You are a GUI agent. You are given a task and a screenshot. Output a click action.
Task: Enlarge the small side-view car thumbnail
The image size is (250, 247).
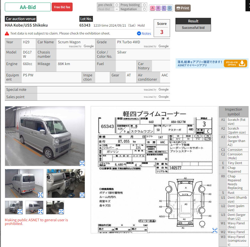(40, 211)
